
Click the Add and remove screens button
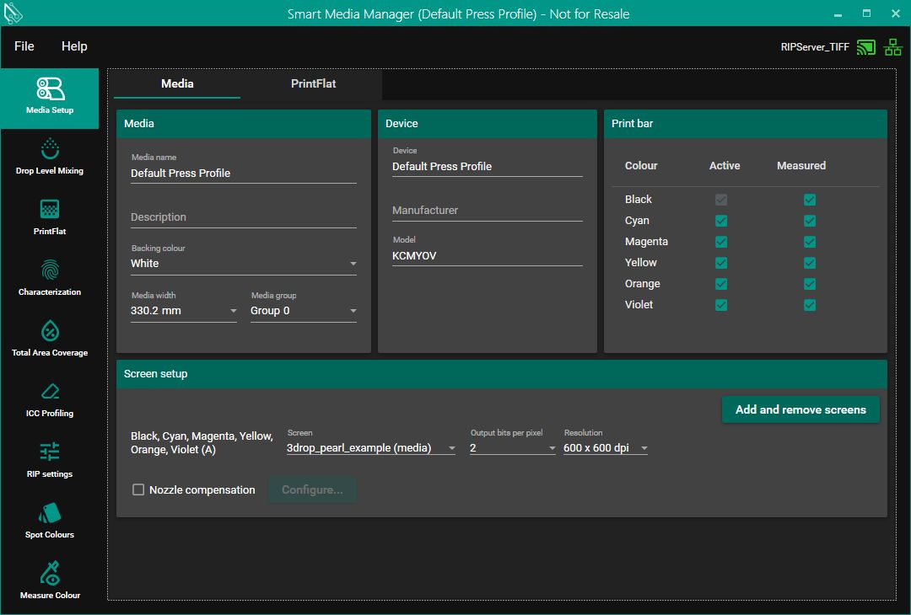point(800,409)
